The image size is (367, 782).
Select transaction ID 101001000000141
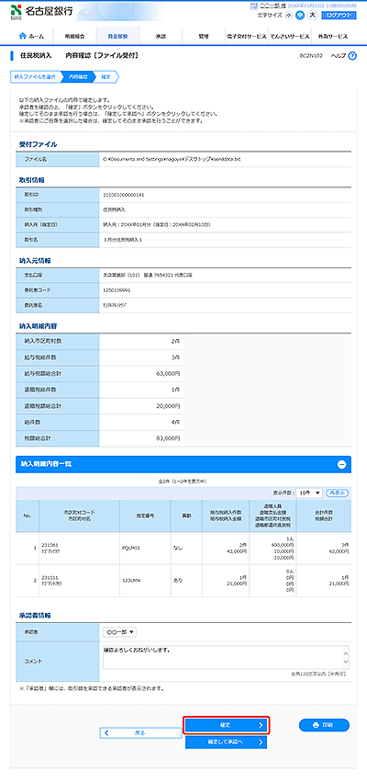[x=123, y=195]
